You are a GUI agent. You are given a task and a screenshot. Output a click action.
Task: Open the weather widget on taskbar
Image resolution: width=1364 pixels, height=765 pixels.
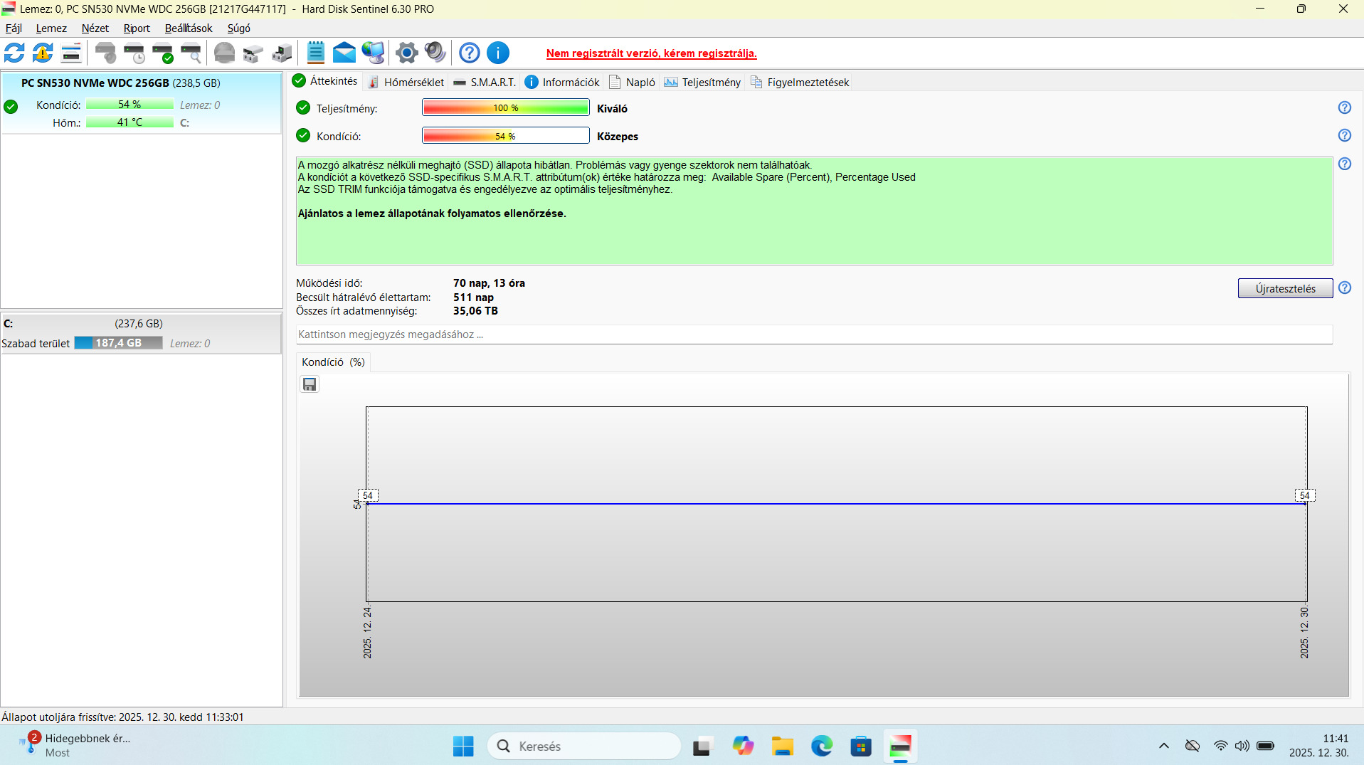(75, 745)
